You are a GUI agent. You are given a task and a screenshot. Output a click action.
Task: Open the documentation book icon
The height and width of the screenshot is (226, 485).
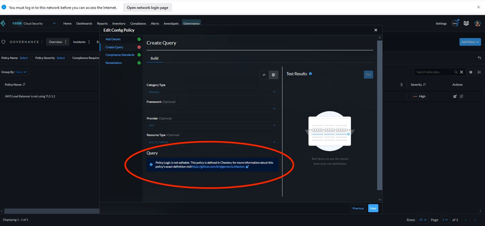pos(466,23)
